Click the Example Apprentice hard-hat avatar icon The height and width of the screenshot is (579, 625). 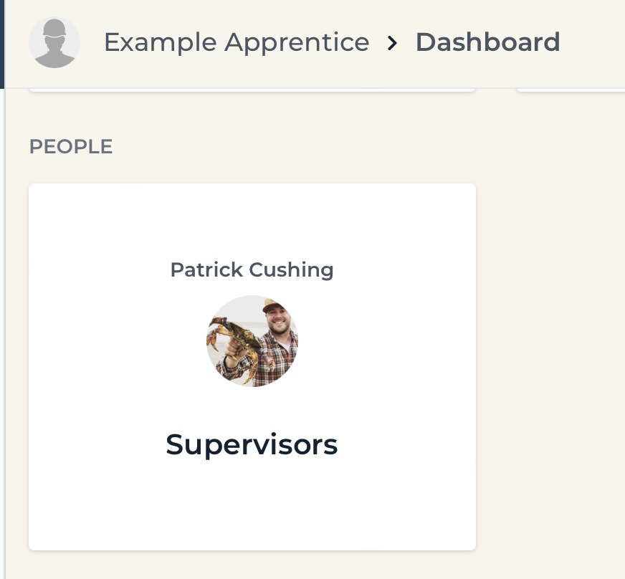[x=54, y=42]
